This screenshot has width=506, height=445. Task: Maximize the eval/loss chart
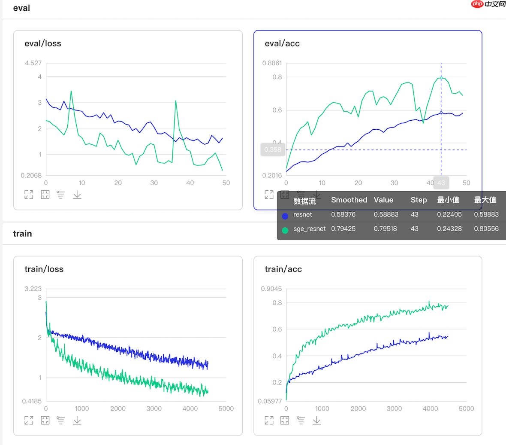pos(29,195)
